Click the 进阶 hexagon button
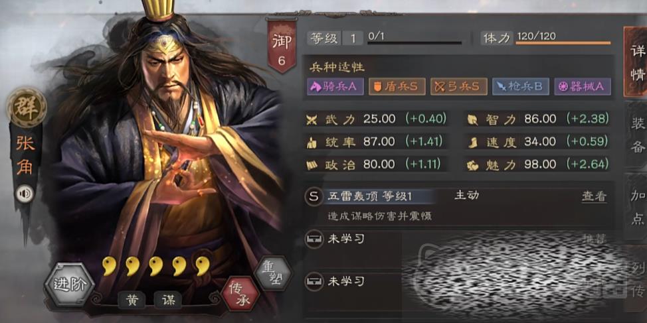 pyautogui.click(x=69, y=285)
